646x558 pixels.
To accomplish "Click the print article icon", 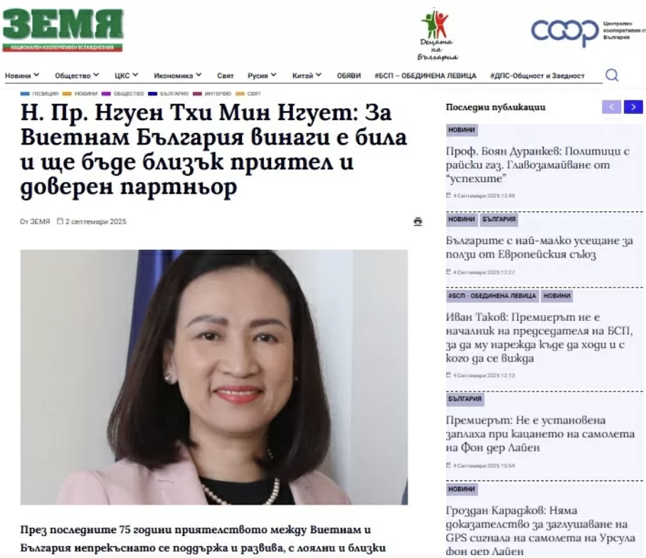I will [418, 221].
